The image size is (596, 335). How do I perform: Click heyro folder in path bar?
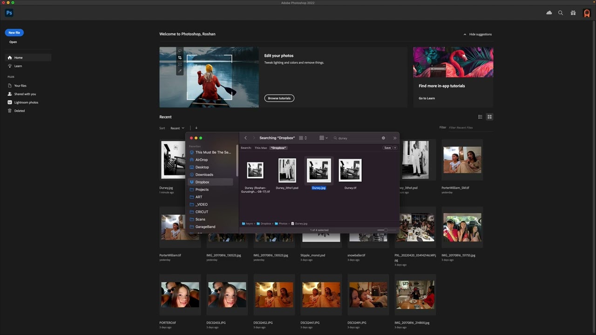pos(248,224)
